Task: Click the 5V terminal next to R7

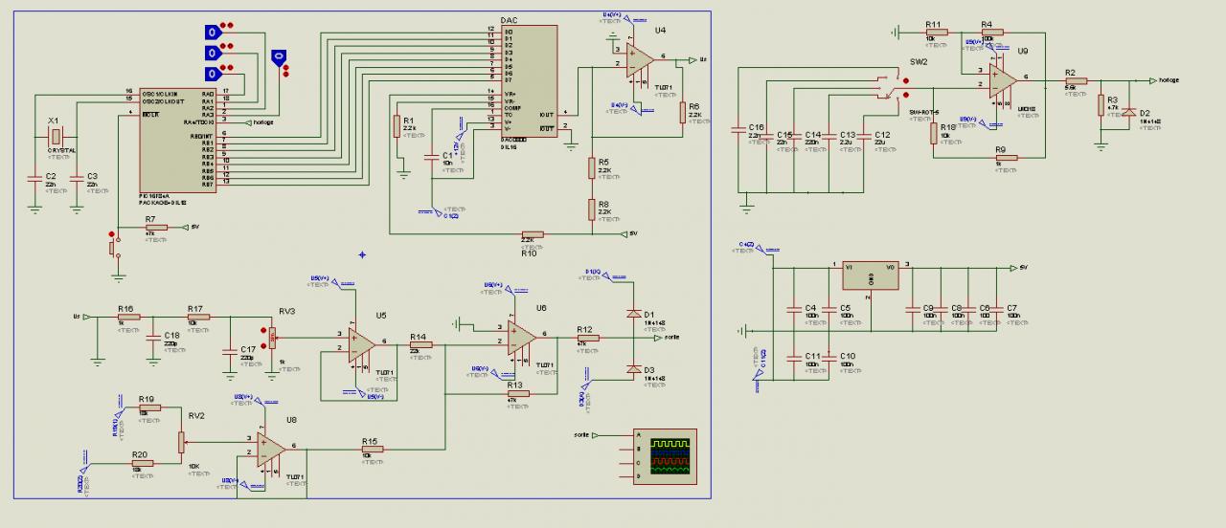Action: [190, 227]
